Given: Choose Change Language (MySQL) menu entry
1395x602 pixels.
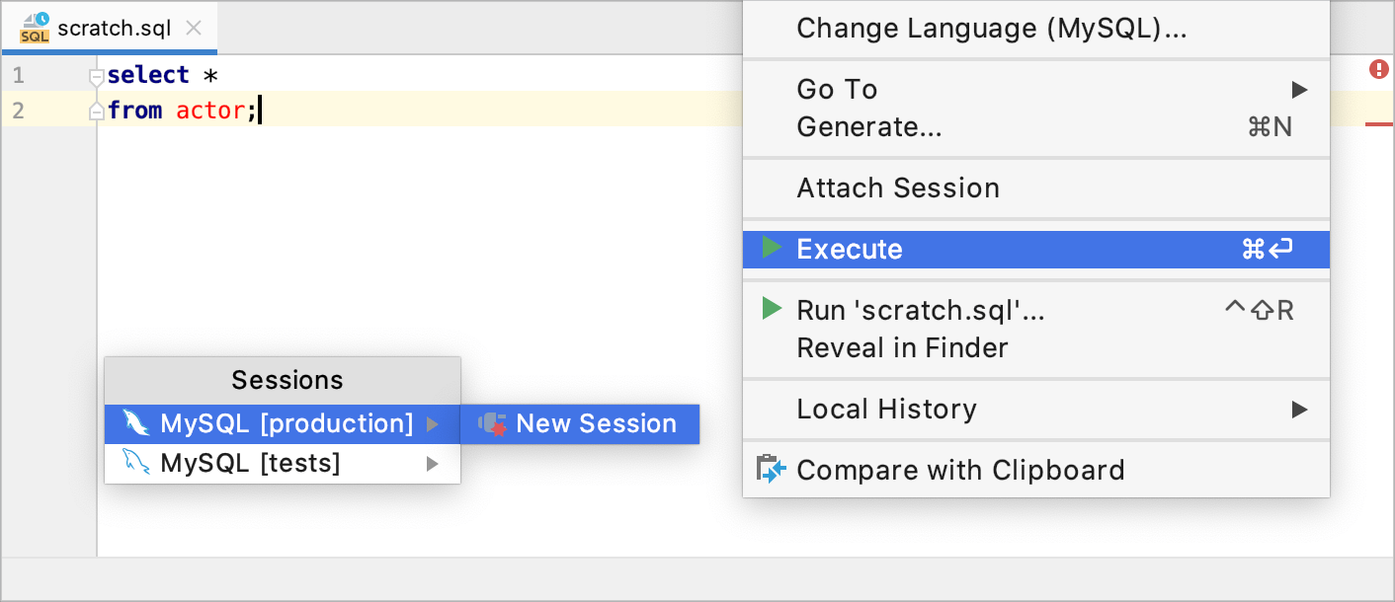Looking at the screenshot, I should [x=995, y=29].
